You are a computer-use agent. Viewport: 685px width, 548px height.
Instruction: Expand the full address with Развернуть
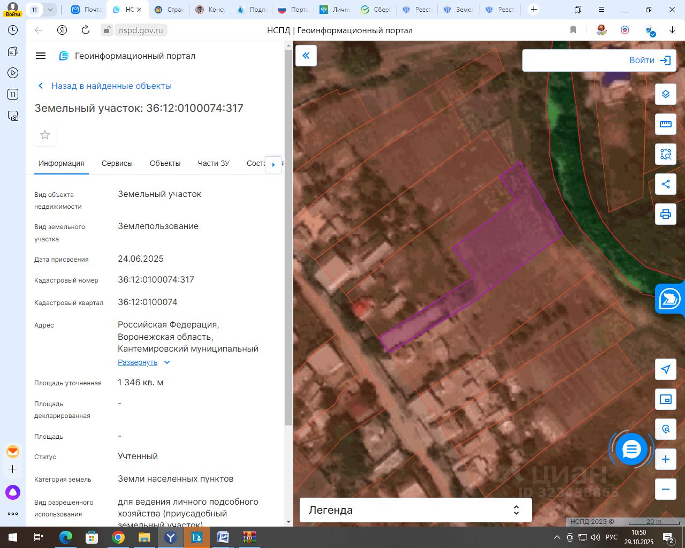[138, 362]
